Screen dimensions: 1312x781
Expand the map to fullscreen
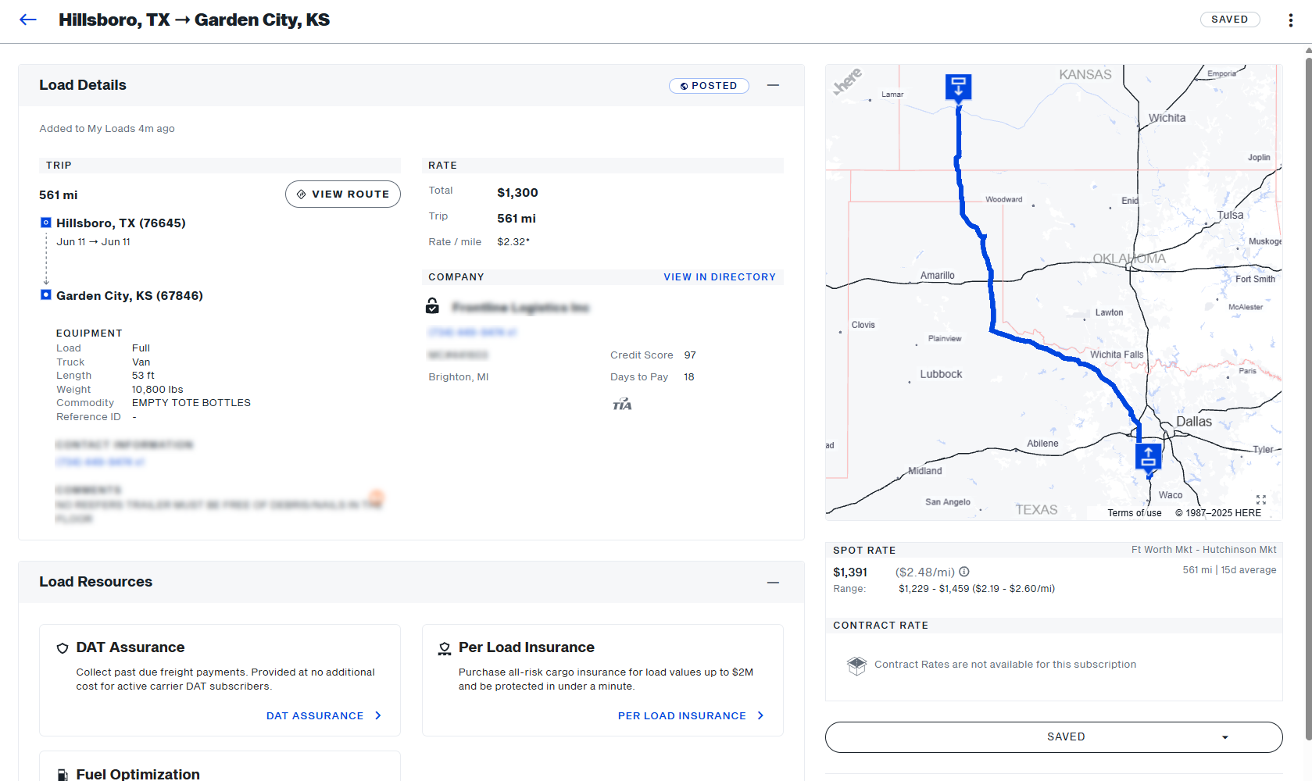pos(1260,500)
